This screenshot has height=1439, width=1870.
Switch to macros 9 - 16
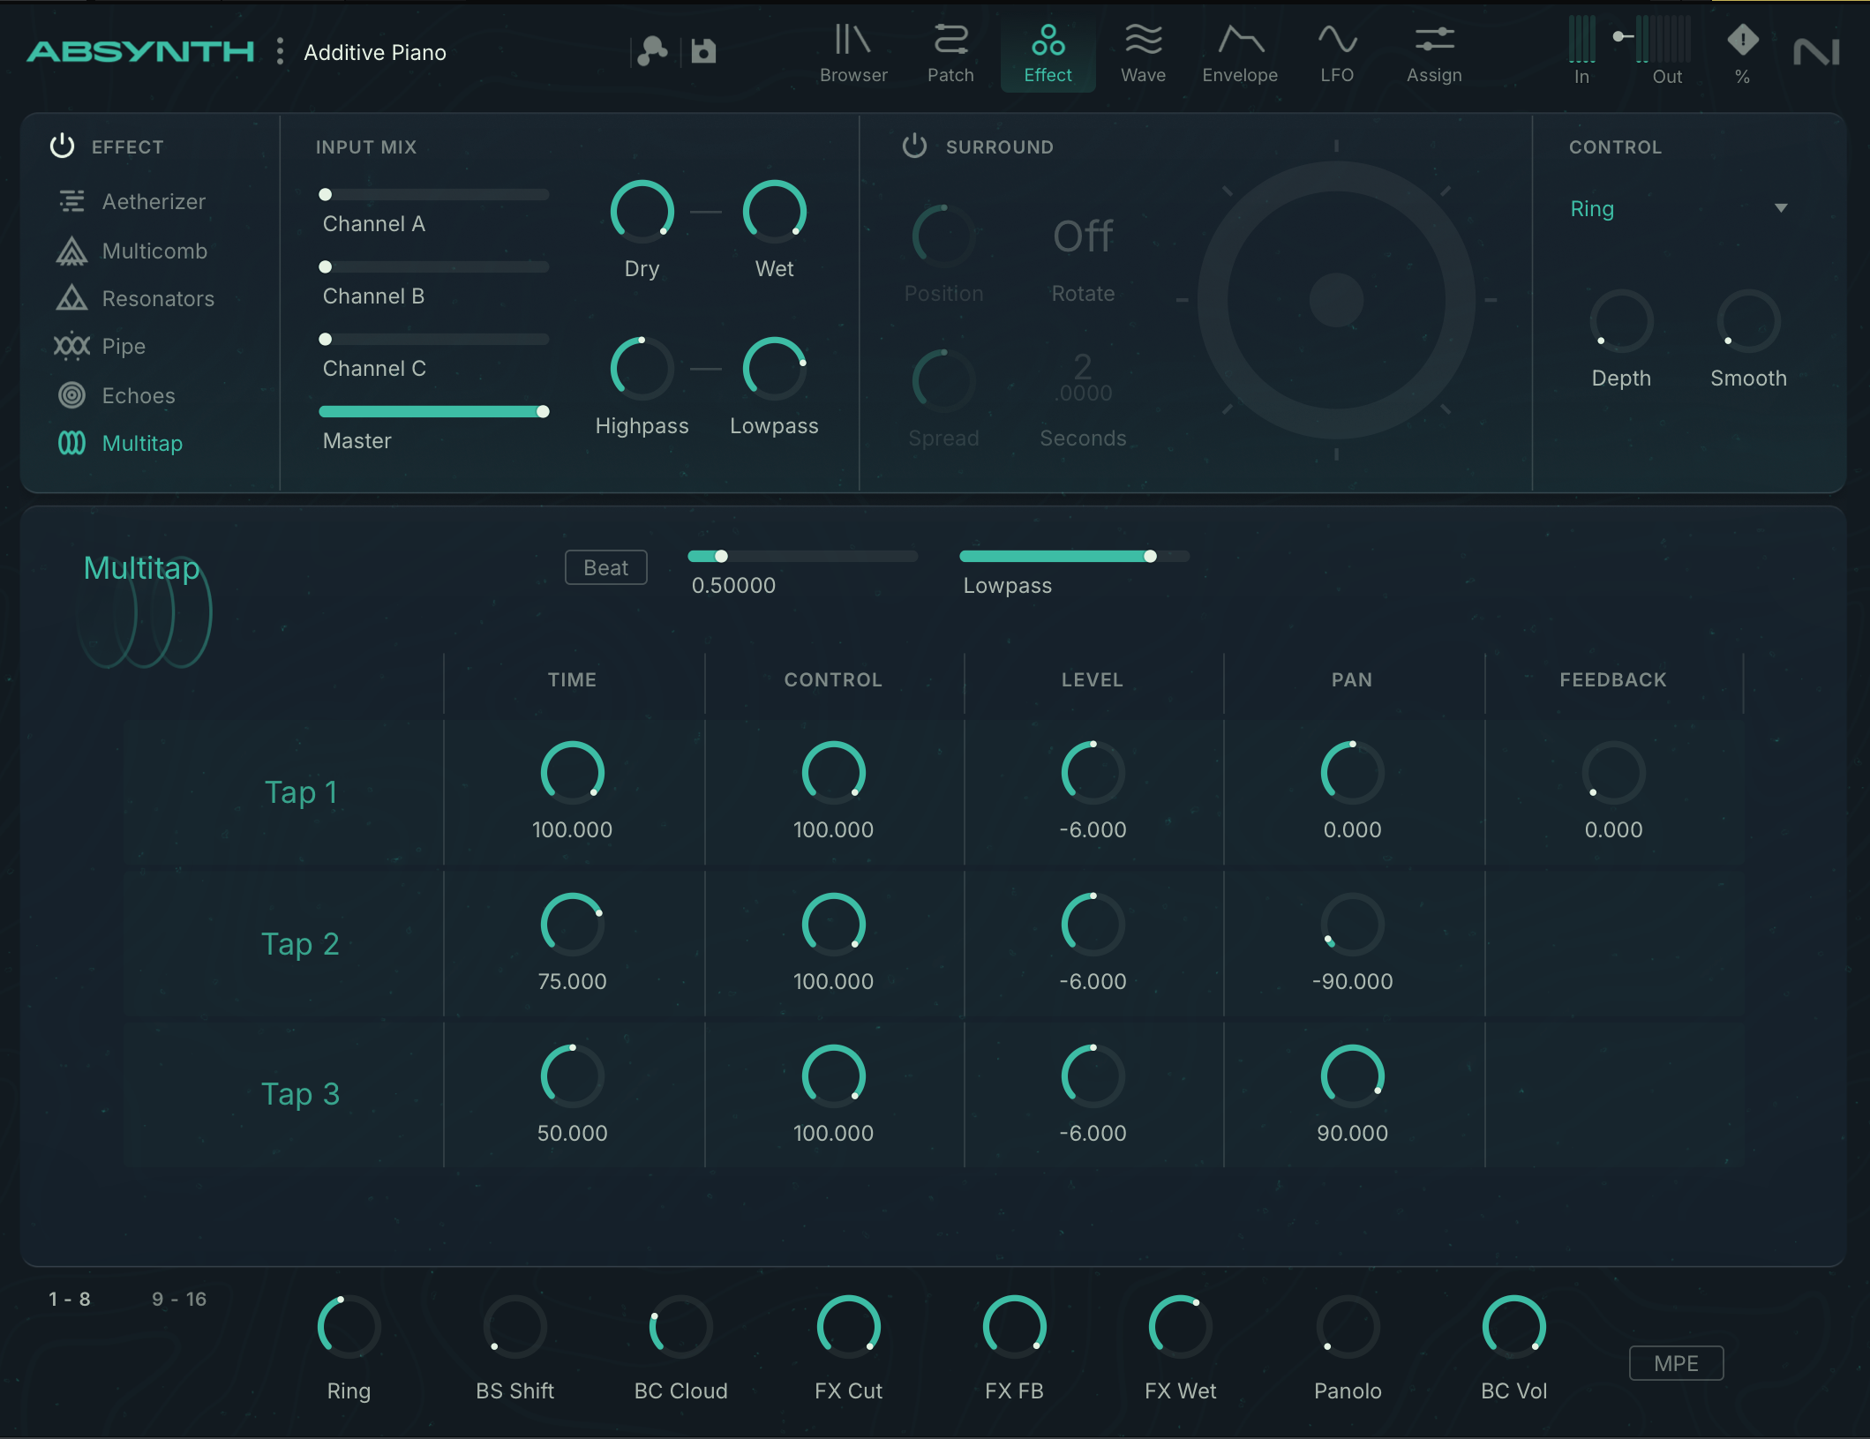(x=179, y=1299)
